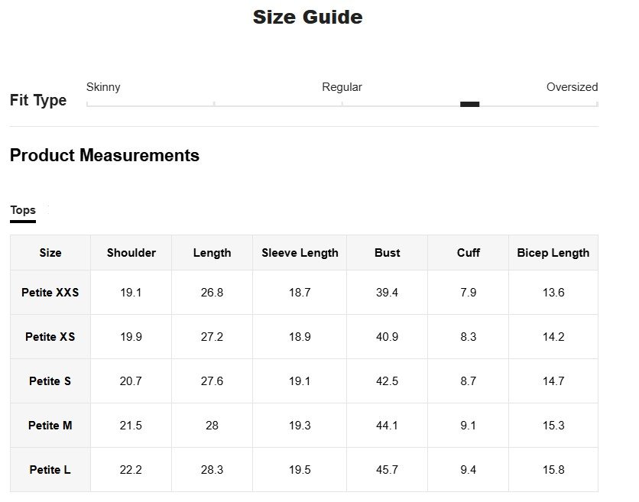
Task: Select the Petite S row label
Action: point(50,381)
